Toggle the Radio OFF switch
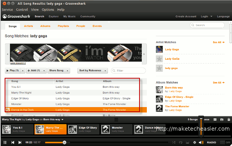Image resolution: width=232 pixels, height=146 pixels. (225, 143)
